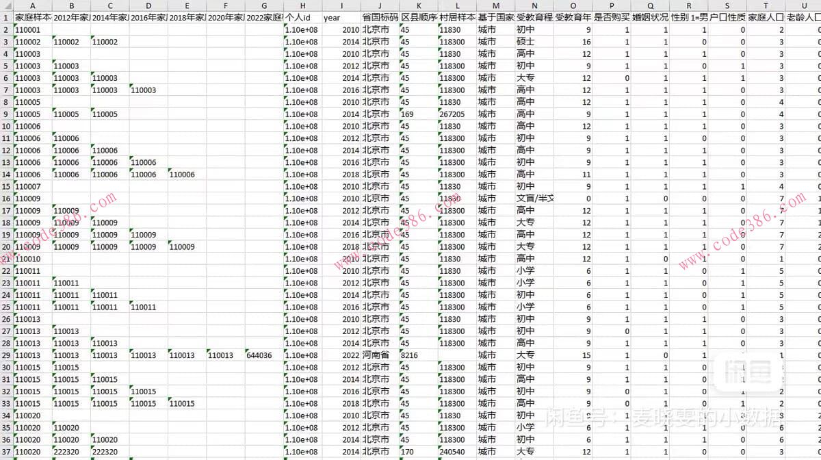
Task: Select the cell with value '8216'
Action: (x=418, y=355)
